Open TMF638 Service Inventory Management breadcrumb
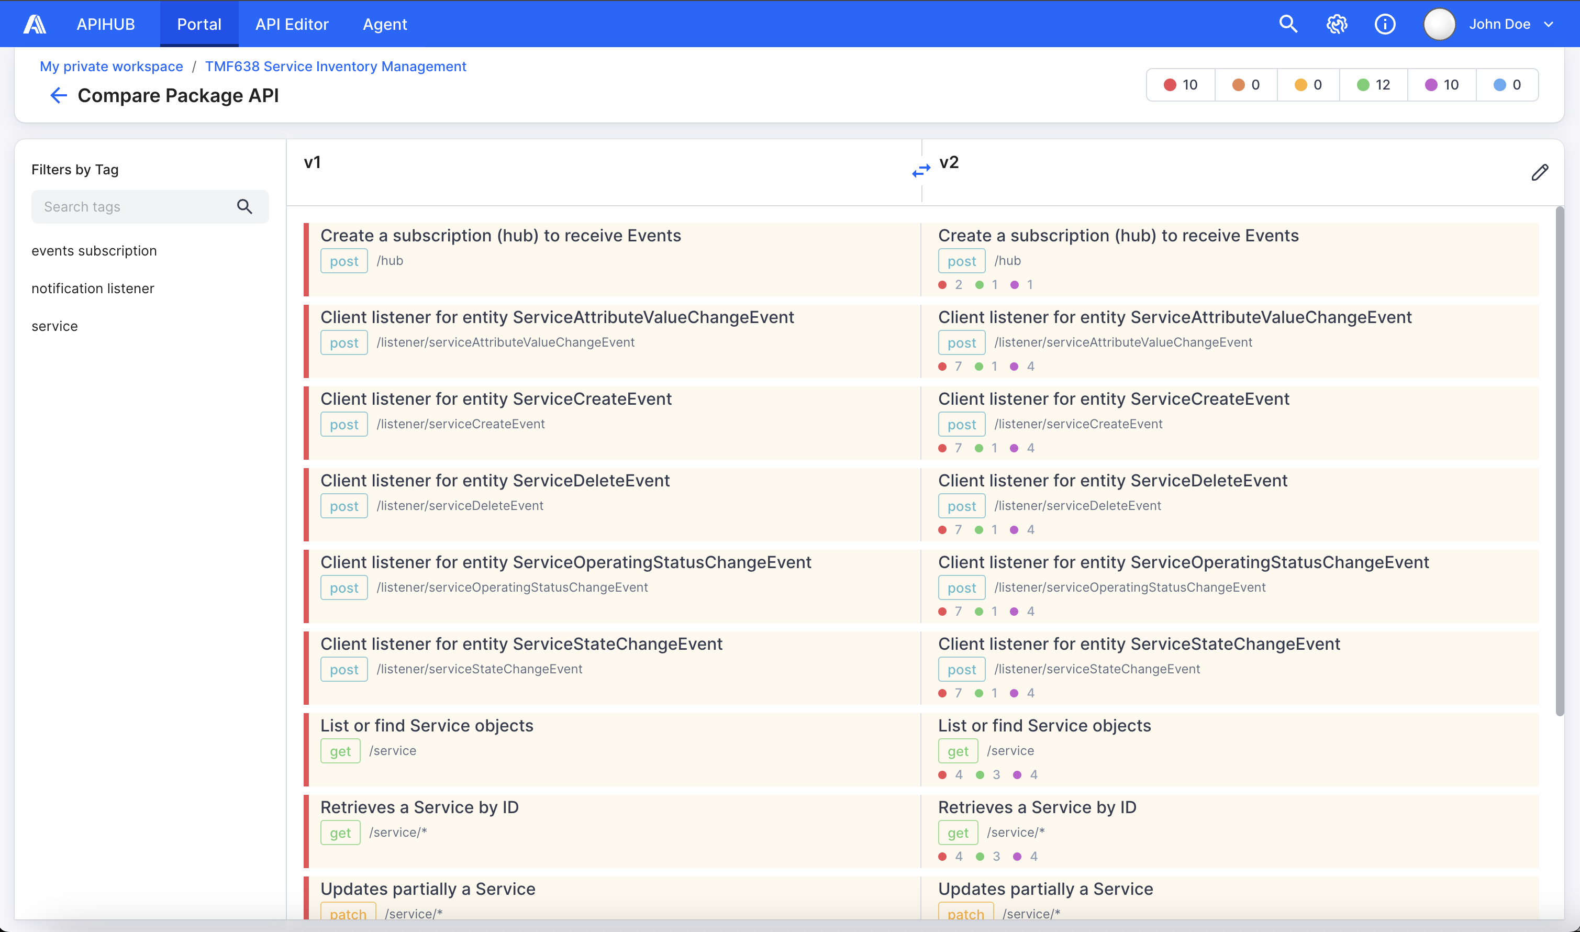Viewport: 1580px width, 932px height. pyautogui.click(x=336, y=66)
